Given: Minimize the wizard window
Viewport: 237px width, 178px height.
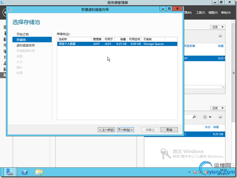Looking at the screenshot, I should click(163, 9).
